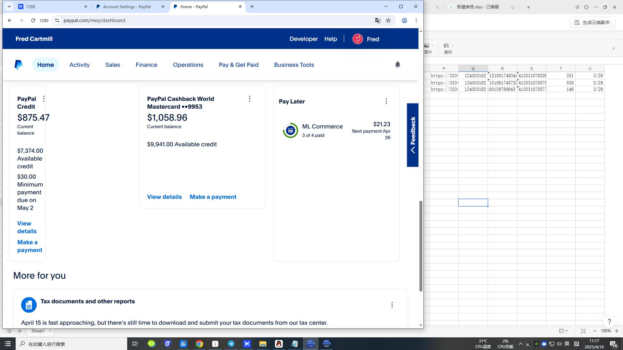The image size is (623, 350).
Task: Click the Windows taskbar search box
Action: [71, 344]
